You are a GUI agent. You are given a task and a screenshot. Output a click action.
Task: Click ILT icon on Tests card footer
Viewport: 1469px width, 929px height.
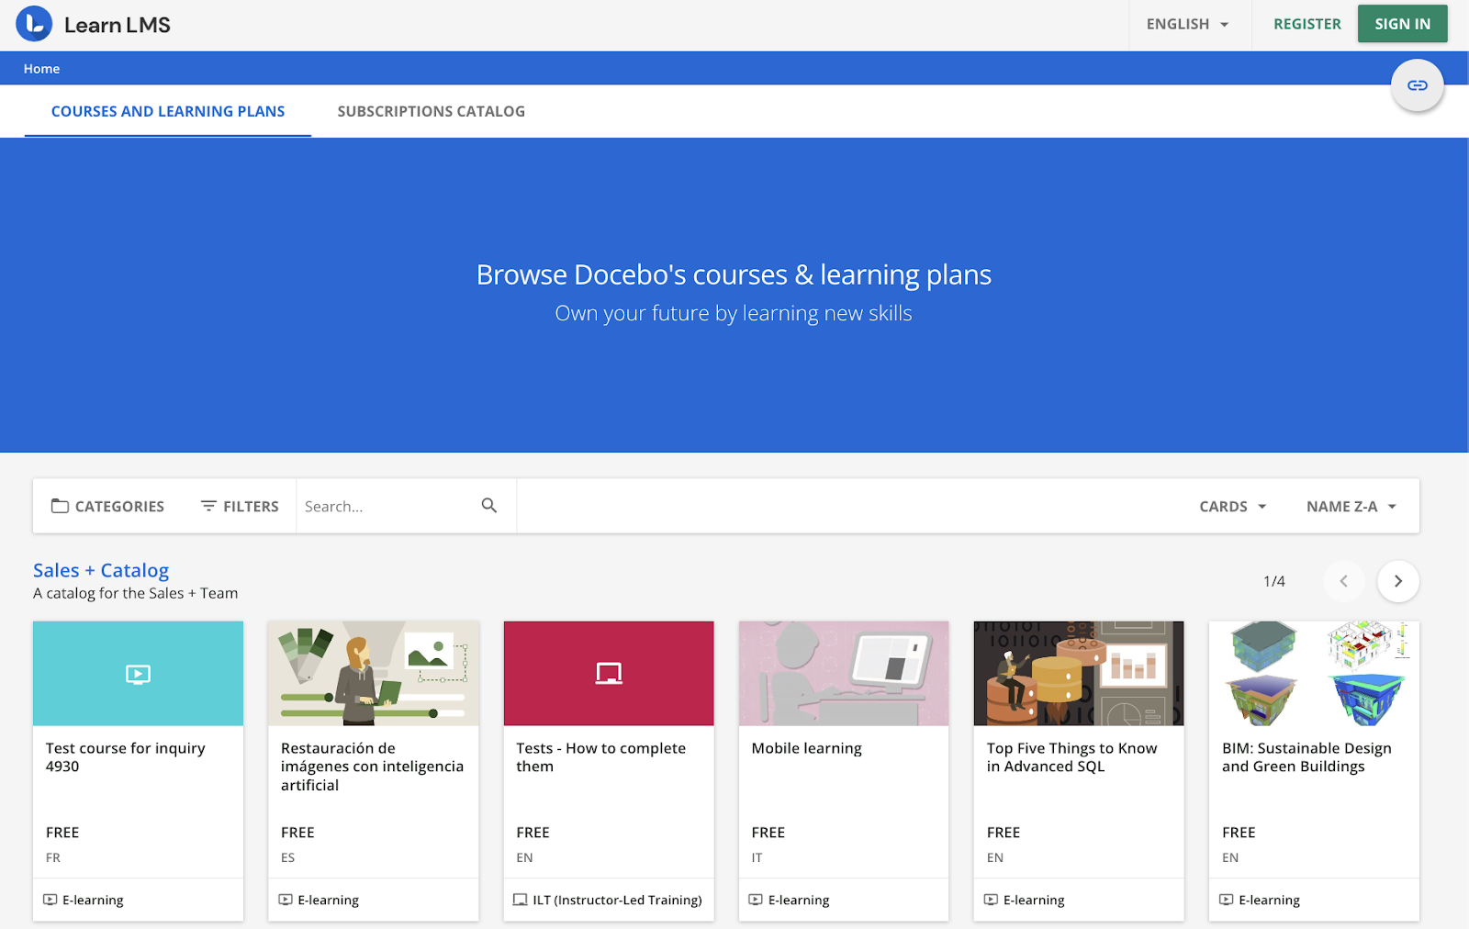(x=521, y=900)
